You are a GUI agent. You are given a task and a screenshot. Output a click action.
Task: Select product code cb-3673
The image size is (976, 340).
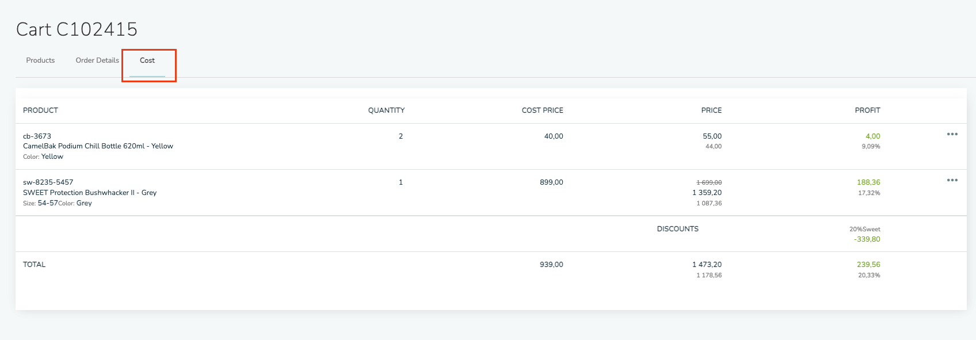(37, 136)
